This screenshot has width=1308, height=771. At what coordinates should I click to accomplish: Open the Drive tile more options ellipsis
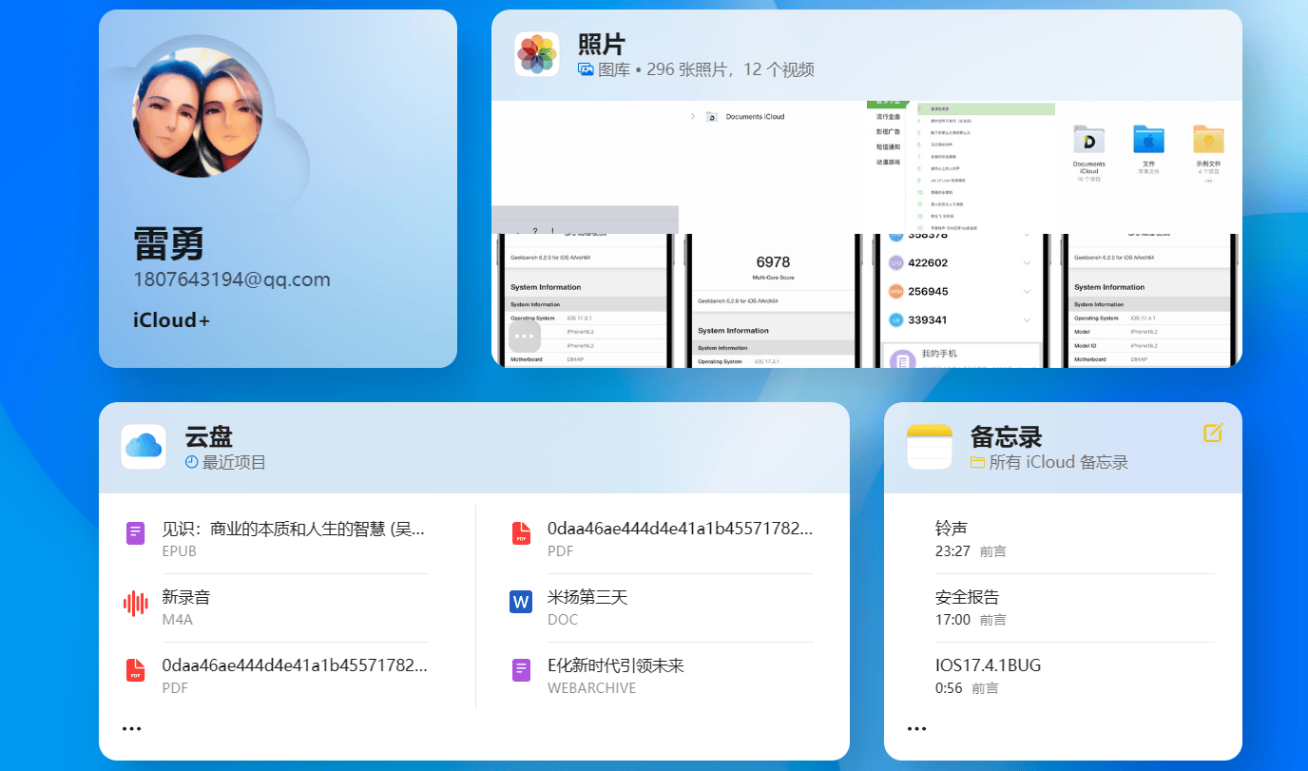click(131, 729)
